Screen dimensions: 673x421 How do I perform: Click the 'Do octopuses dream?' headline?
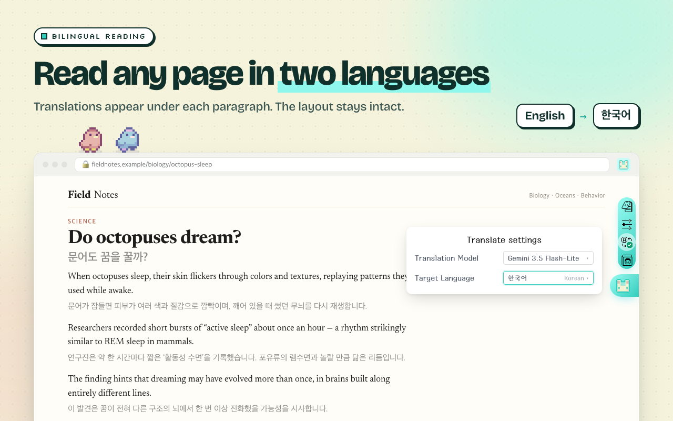coord(155,237)
